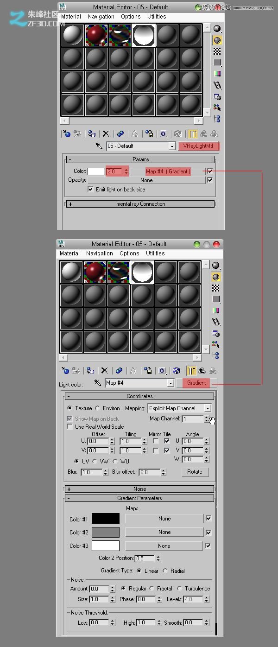Toggle Opacity map checkbox
The height and width of the screenshot is (647, 278).
click(210, 180)
